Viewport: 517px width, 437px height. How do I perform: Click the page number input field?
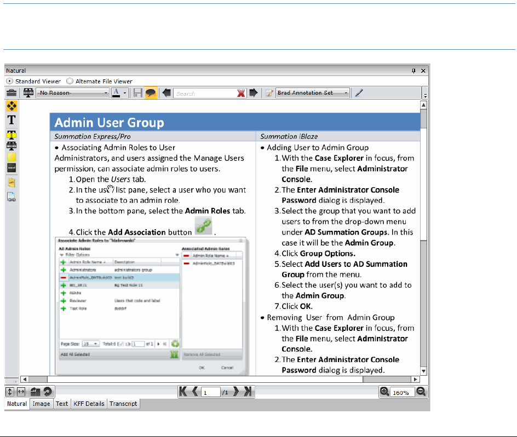pos(210,392)
